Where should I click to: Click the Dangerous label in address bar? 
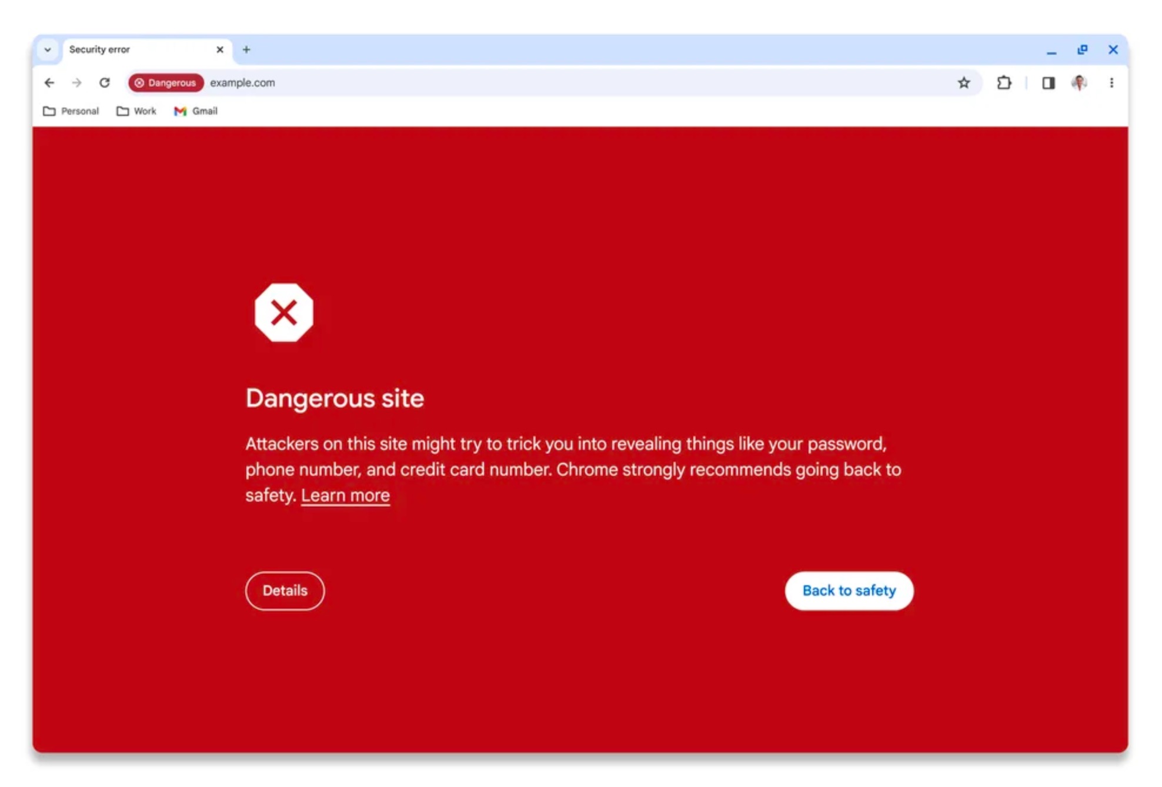tap(165, 82)
